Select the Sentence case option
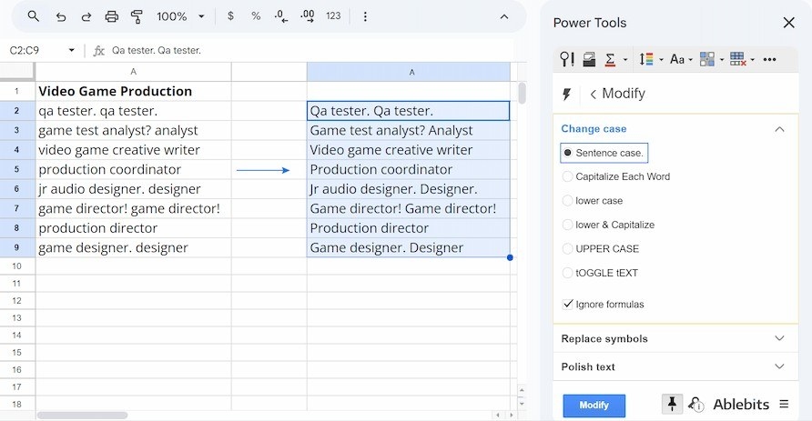Screen dimensions: 812x421 (x=604, y=153)
